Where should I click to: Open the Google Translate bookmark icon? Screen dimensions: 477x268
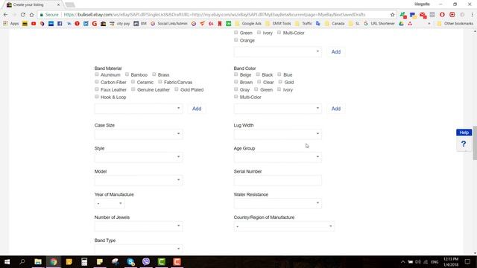(x=318, y=23)
